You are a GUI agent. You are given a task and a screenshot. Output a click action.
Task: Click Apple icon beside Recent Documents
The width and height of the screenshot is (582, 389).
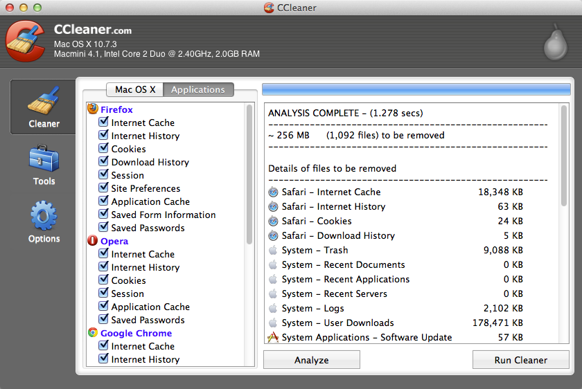[x=273, y=264]
